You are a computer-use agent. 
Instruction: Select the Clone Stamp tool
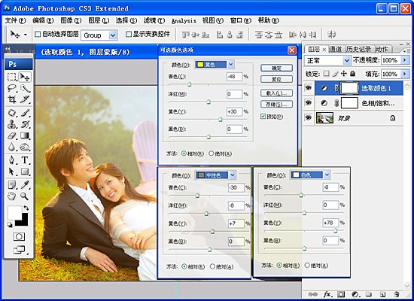click(12, 124)
